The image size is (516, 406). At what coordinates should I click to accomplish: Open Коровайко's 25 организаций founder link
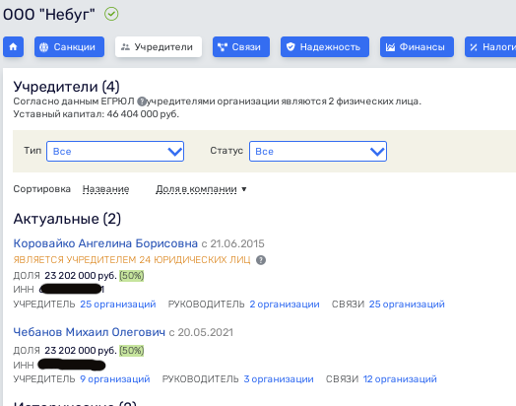point(118,304)
